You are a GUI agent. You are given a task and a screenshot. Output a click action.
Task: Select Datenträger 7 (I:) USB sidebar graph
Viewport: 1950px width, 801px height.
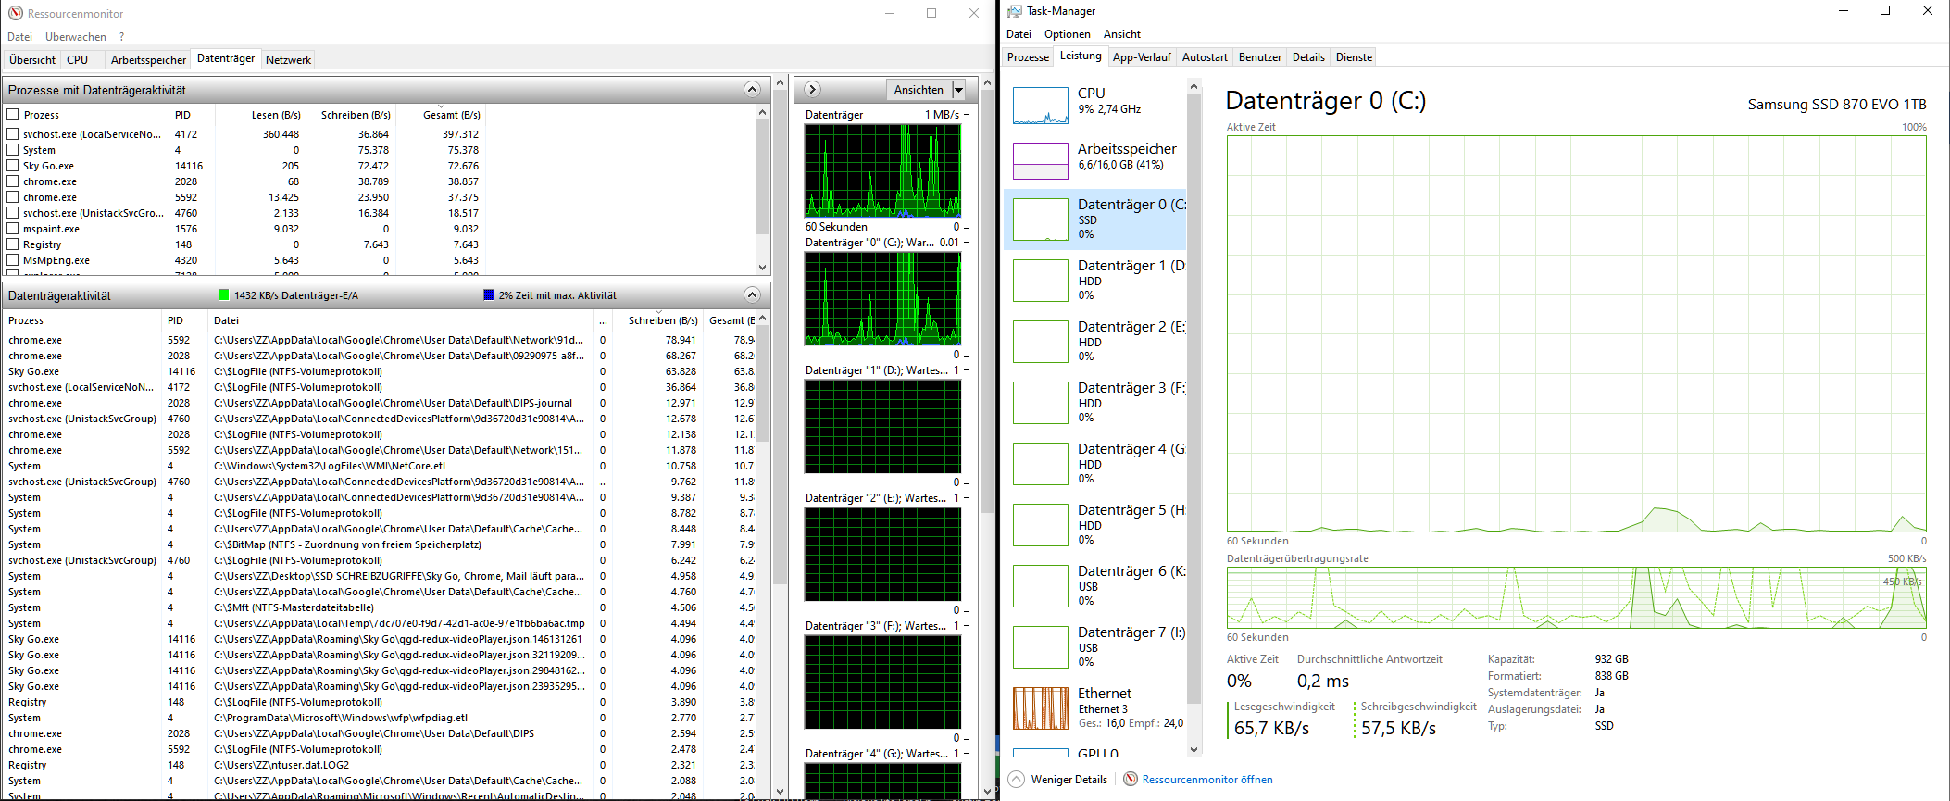[x=1041, y=647]
